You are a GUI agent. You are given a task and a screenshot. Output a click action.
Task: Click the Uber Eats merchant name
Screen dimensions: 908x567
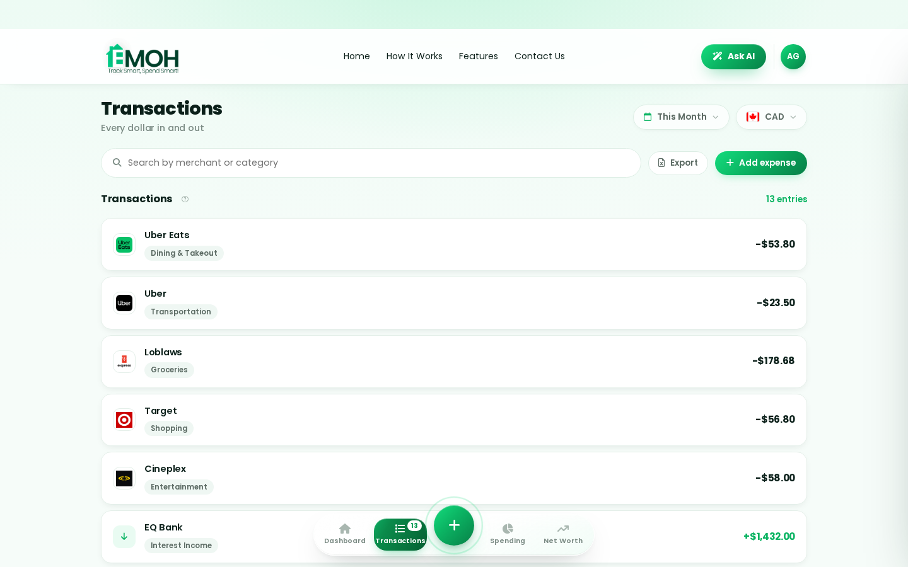click(167, 235)
